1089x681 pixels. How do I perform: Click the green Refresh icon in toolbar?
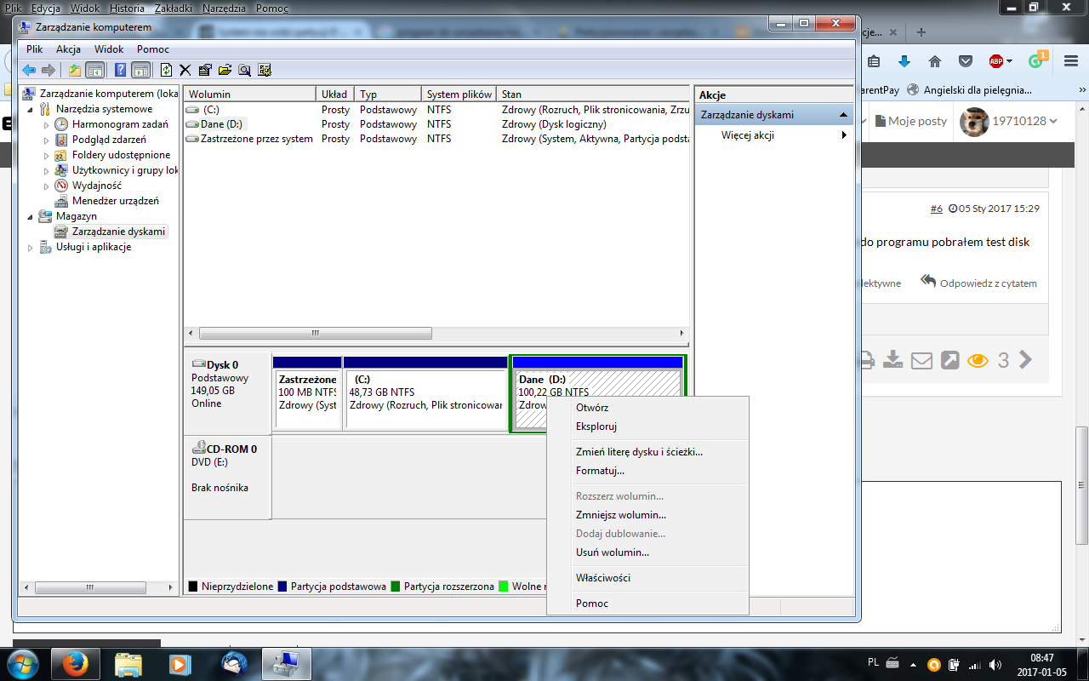(x=167, y=70)
